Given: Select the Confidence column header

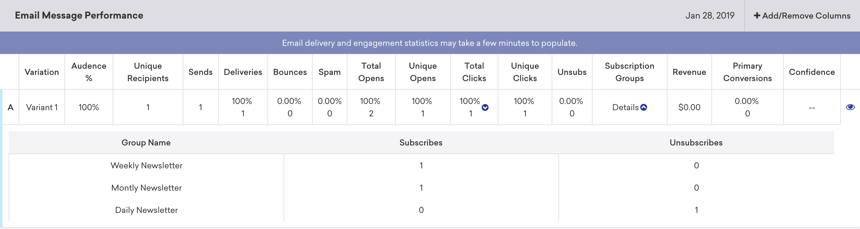Looking at the screenshot, I should click(x=812, y=72).
